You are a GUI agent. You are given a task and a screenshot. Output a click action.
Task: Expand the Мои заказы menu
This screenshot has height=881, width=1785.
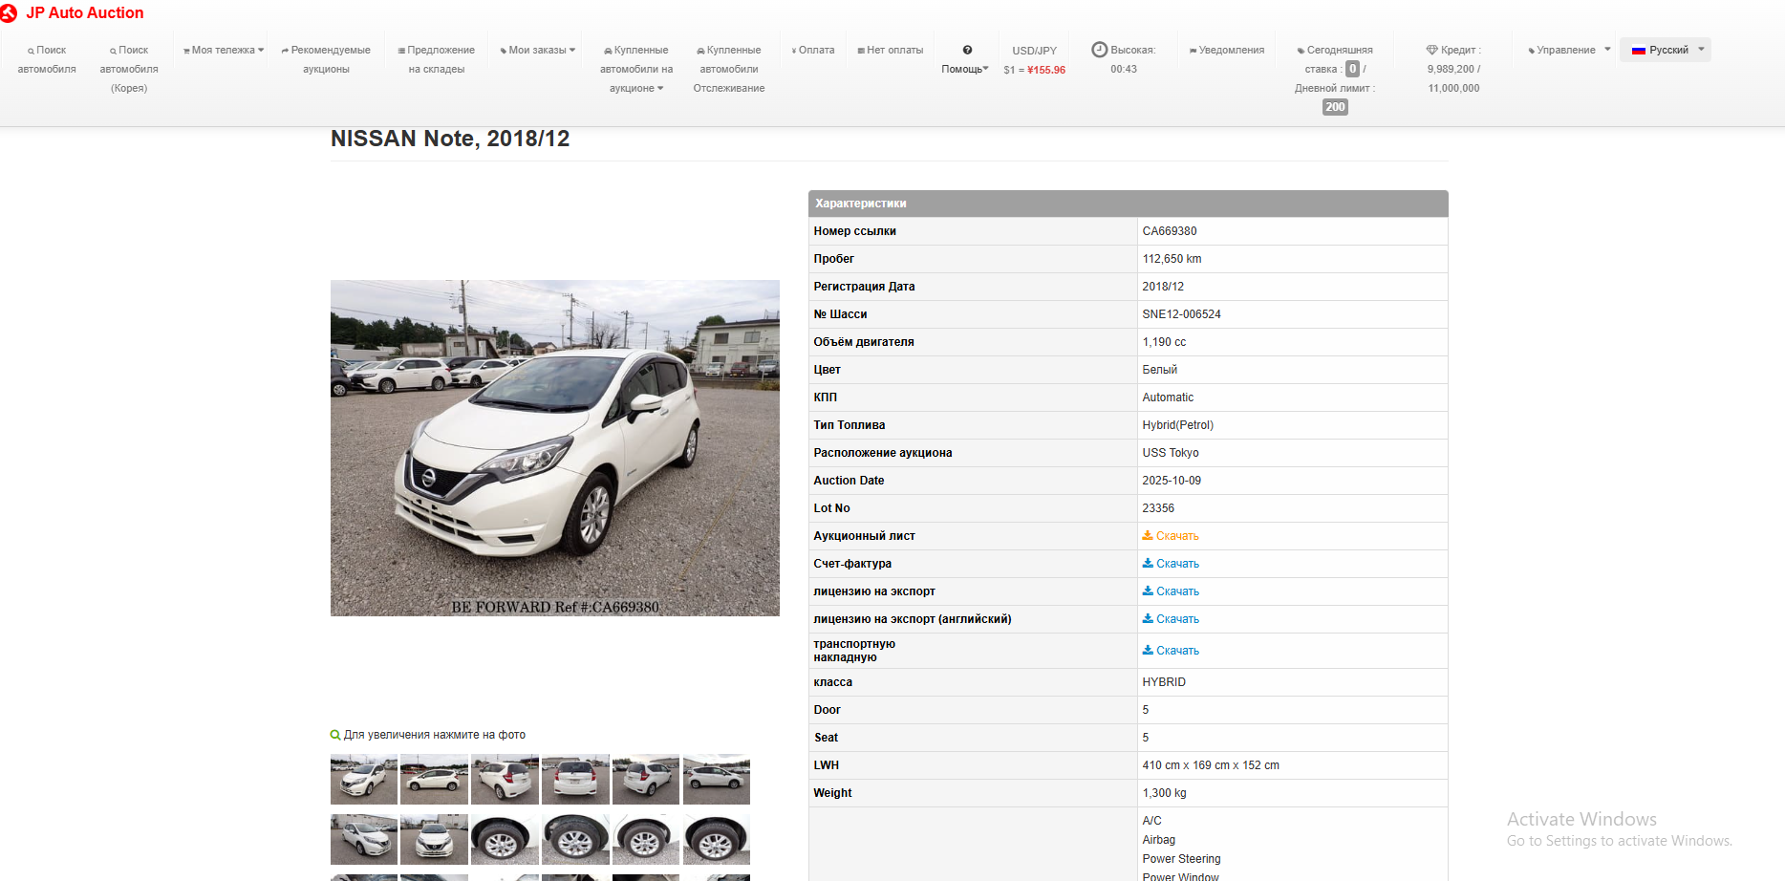538,50
